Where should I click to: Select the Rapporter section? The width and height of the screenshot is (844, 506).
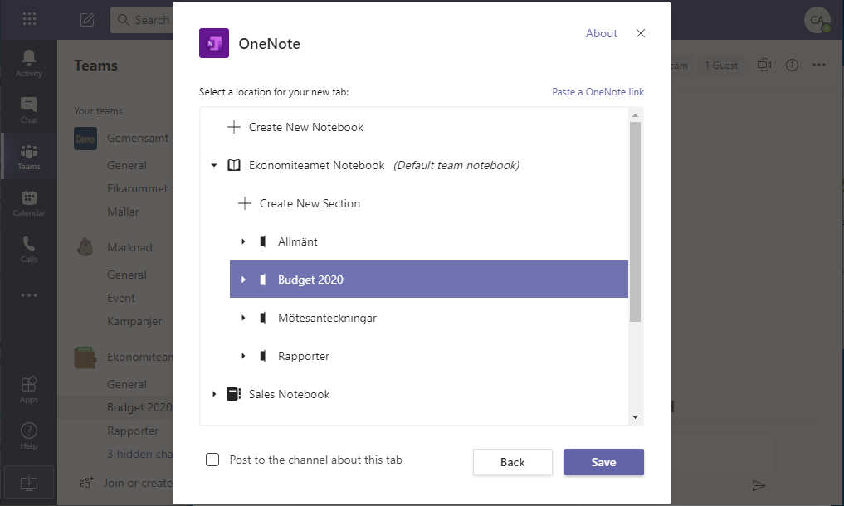click(304, 356)
